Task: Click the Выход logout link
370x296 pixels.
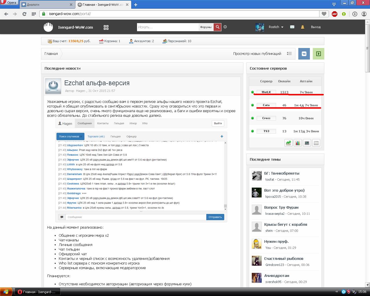Action: (316, 27)
